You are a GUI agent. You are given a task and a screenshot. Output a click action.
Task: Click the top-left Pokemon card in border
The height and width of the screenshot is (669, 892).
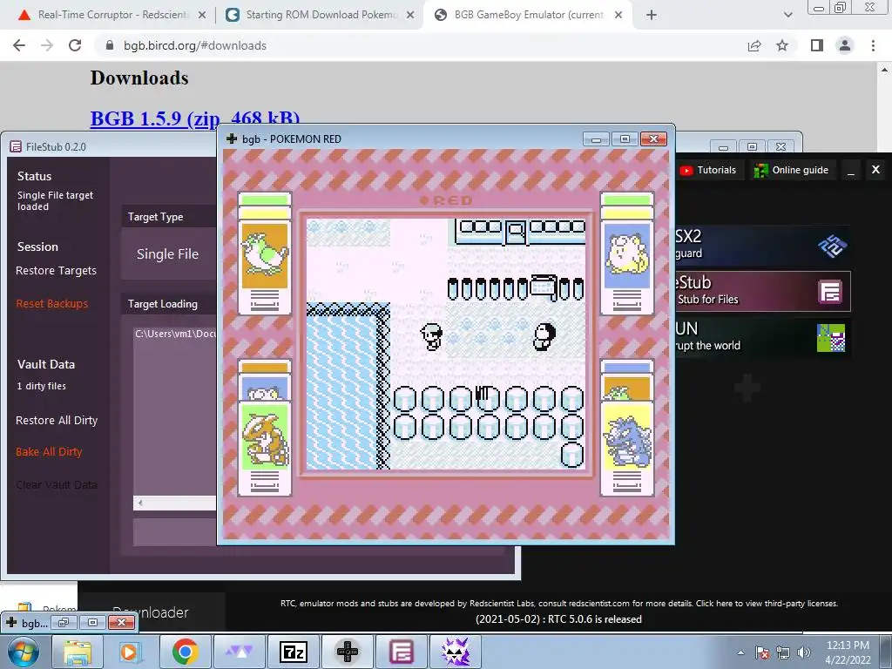tap(265, 253)
